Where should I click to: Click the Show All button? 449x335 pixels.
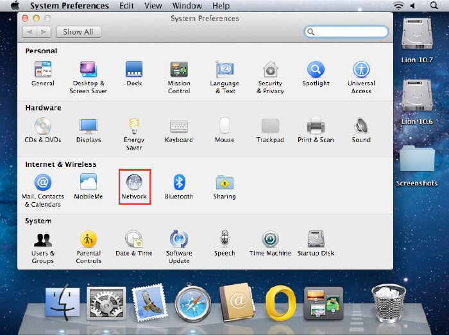78,32
